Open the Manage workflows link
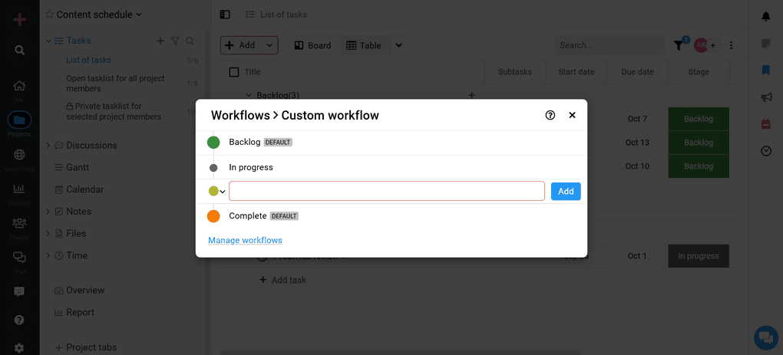 (245, 240)
